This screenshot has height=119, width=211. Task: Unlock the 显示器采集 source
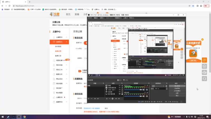coord(122,94)
